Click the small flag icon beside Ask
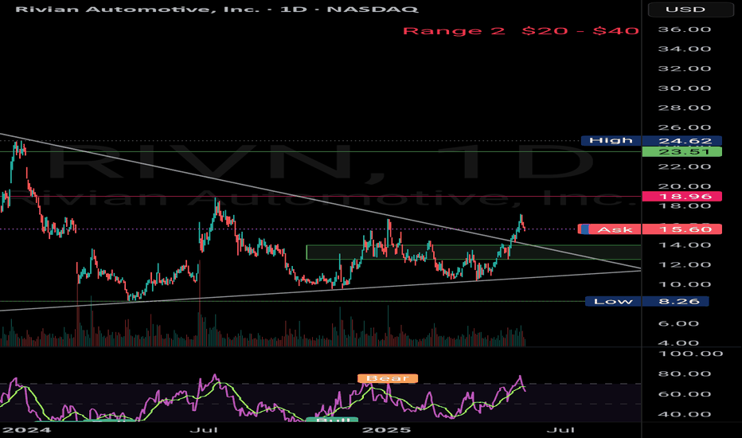 [584, 229]
